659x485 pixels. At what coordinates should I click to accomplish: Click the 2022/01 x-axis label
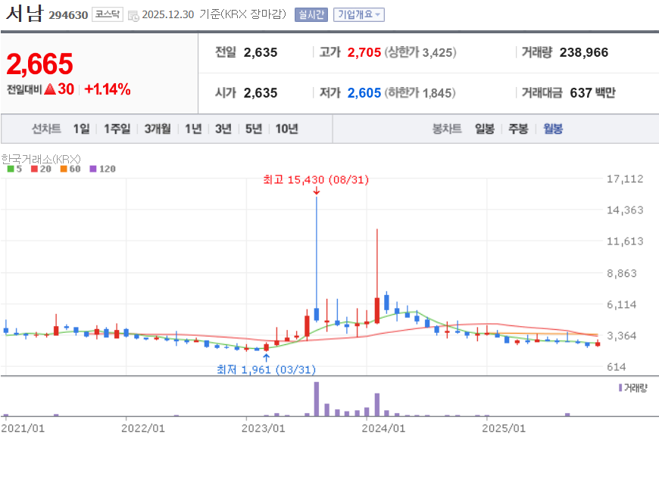[x=143, y=428]
